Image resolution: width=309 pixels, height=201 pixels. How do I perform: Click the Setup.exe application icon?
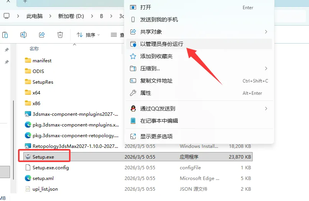[x=28, y=157]
